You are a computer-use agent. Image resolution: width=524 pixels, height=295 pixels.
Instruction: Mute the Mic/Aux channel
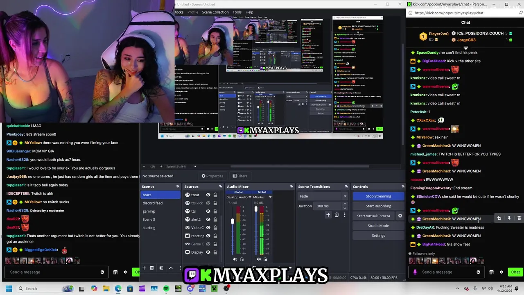(x=258, y=259)
